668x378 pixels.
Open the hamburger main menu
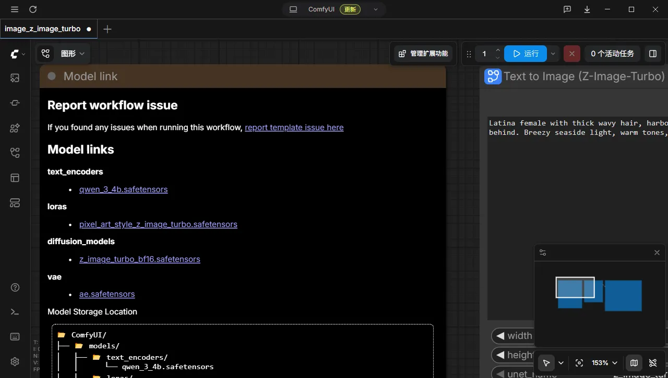(x=15, y=9)
